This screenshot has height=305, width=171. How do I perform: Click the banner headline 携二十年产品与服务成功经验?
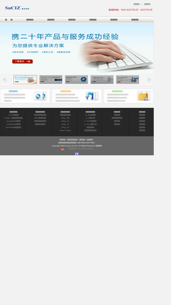pos(65,37)
